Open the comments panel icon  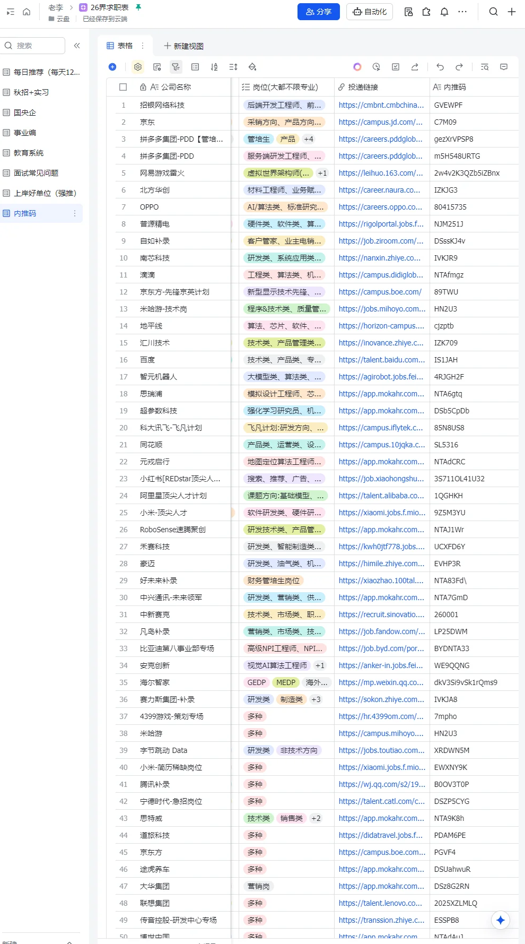pos(504,67)
